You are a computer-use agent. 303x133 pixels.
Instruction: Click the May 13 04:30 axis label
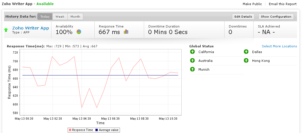coord(82,119)
